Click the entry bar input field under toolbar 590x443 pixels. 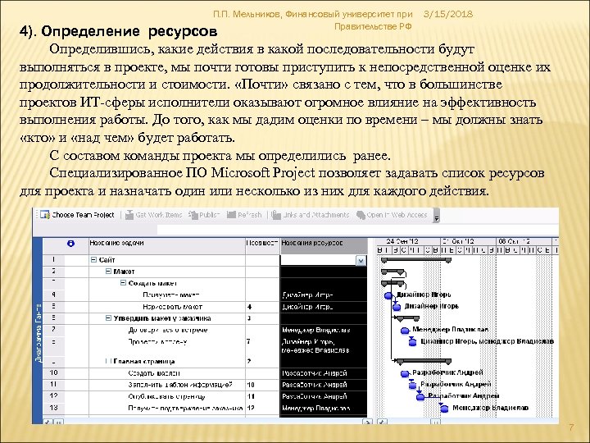click(x=357, y=230)
